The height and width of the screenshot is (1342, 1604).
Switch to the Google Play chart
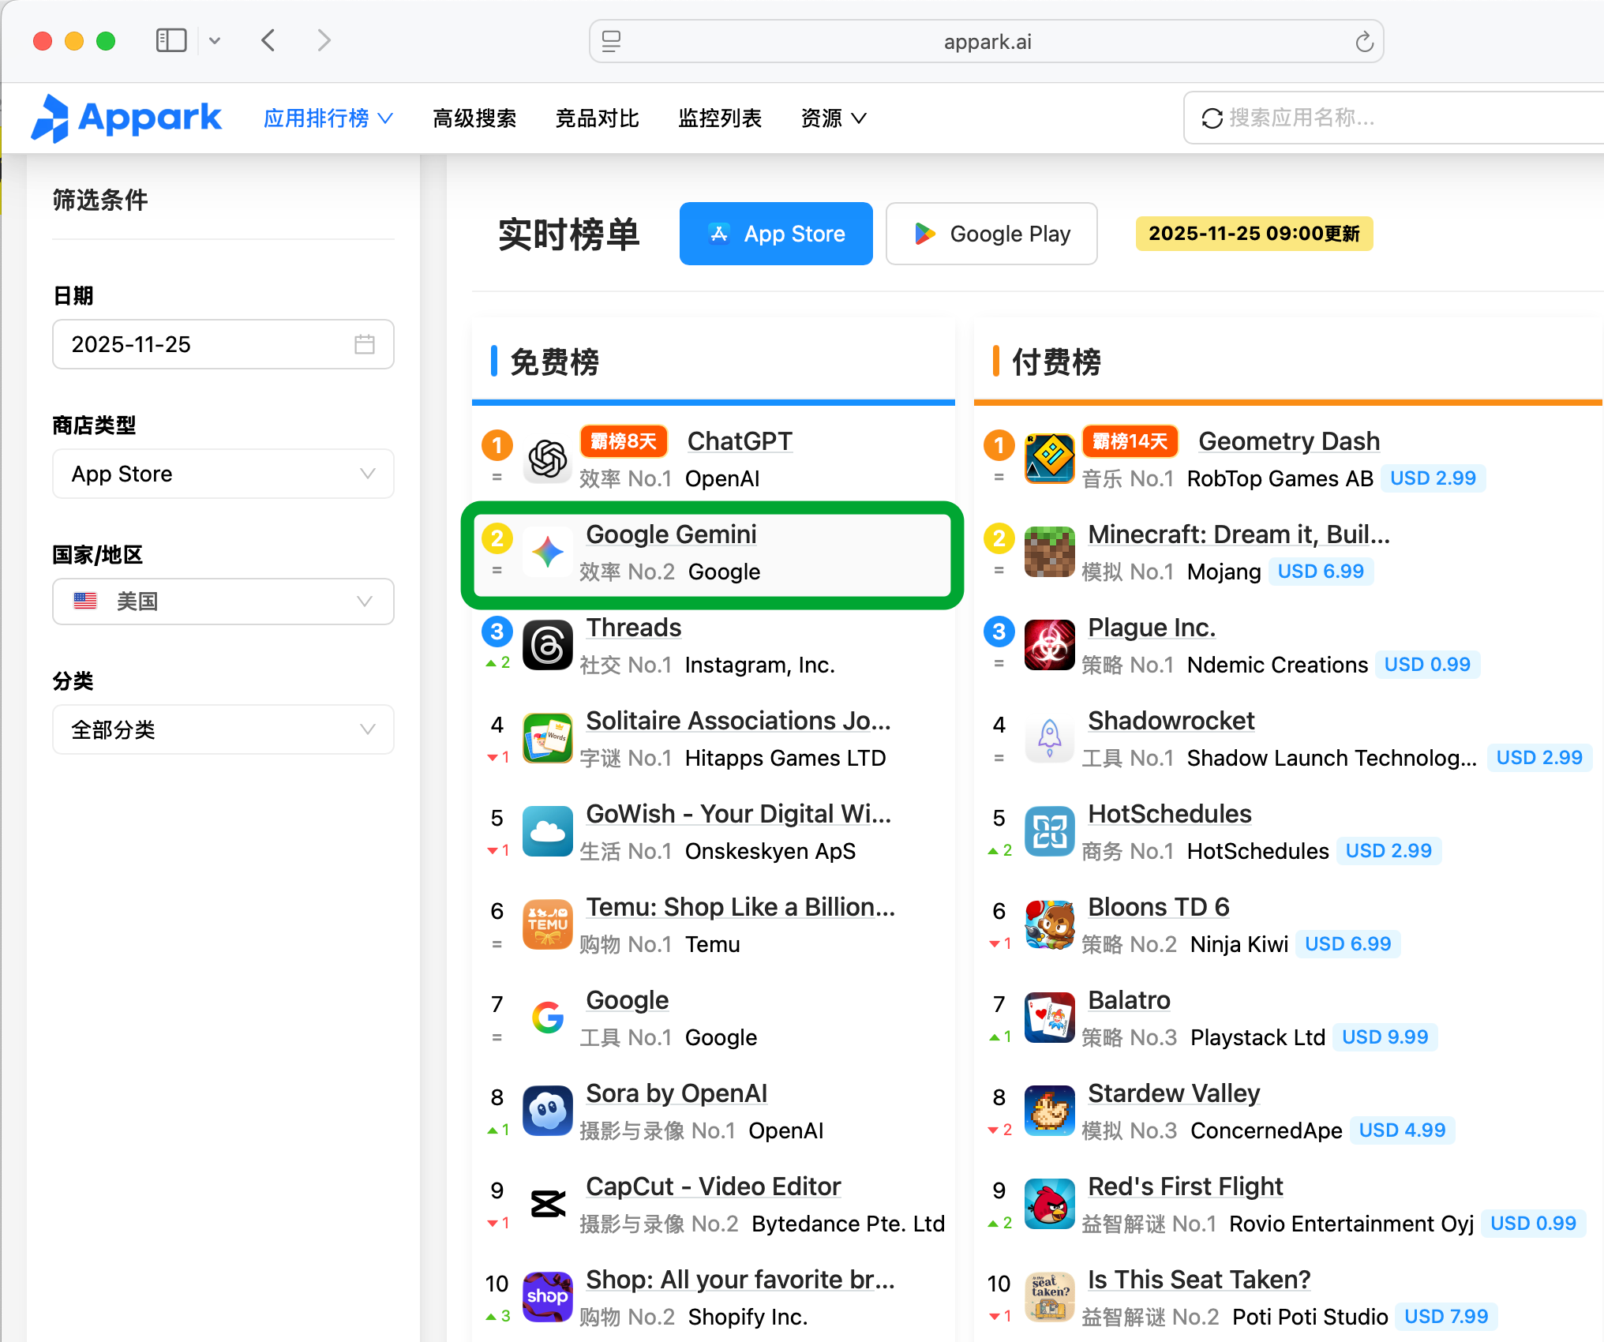pyautogui.click(x=991, y=234)
